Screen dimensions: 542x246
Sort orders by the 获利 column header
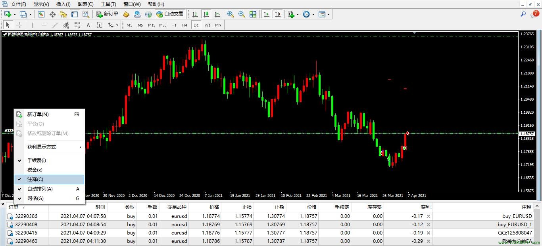(425, 207)
